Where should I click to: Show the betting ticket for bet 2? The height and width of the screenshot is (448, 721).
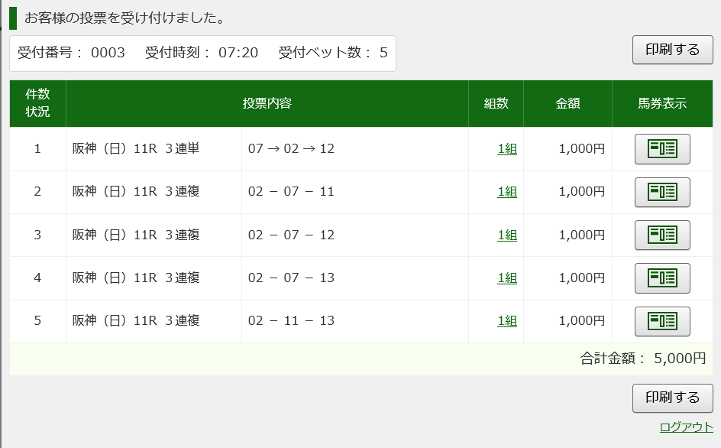pyautogui.click(x=662, y=192)
